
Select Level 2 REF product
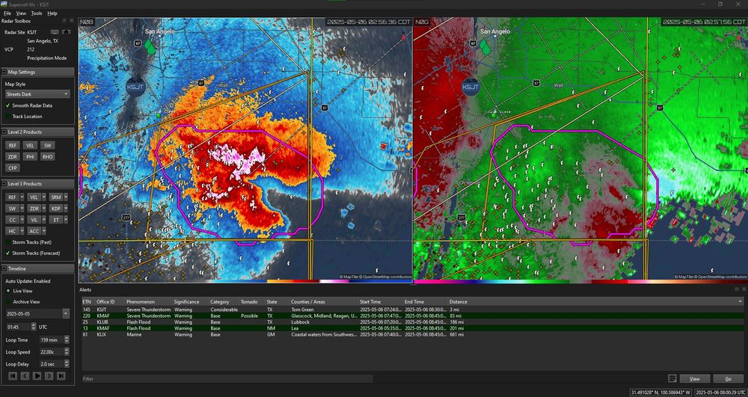click(x=13, y=145)
